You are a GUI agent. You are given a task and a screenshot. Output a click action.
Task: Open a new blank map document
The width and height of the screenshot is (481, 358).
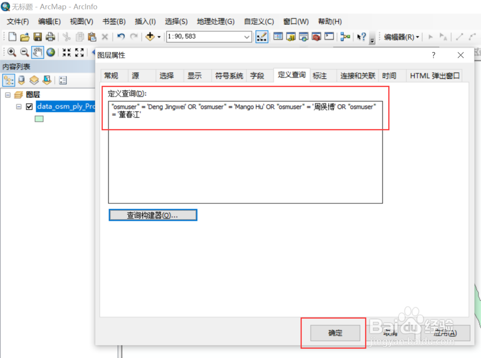[x=11, y=37]
